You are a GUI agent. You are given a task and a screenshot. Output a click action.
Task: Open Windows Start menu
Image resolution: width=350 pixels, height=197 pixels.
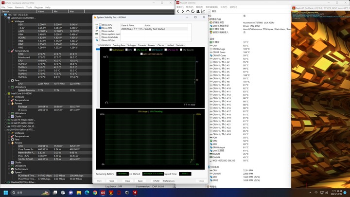click(x=6, y=193)
